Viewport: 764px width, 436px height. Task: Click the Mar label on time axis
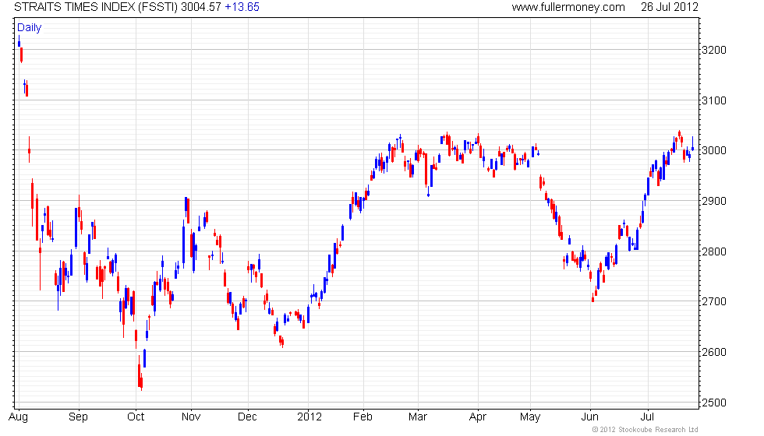point(418,417)
